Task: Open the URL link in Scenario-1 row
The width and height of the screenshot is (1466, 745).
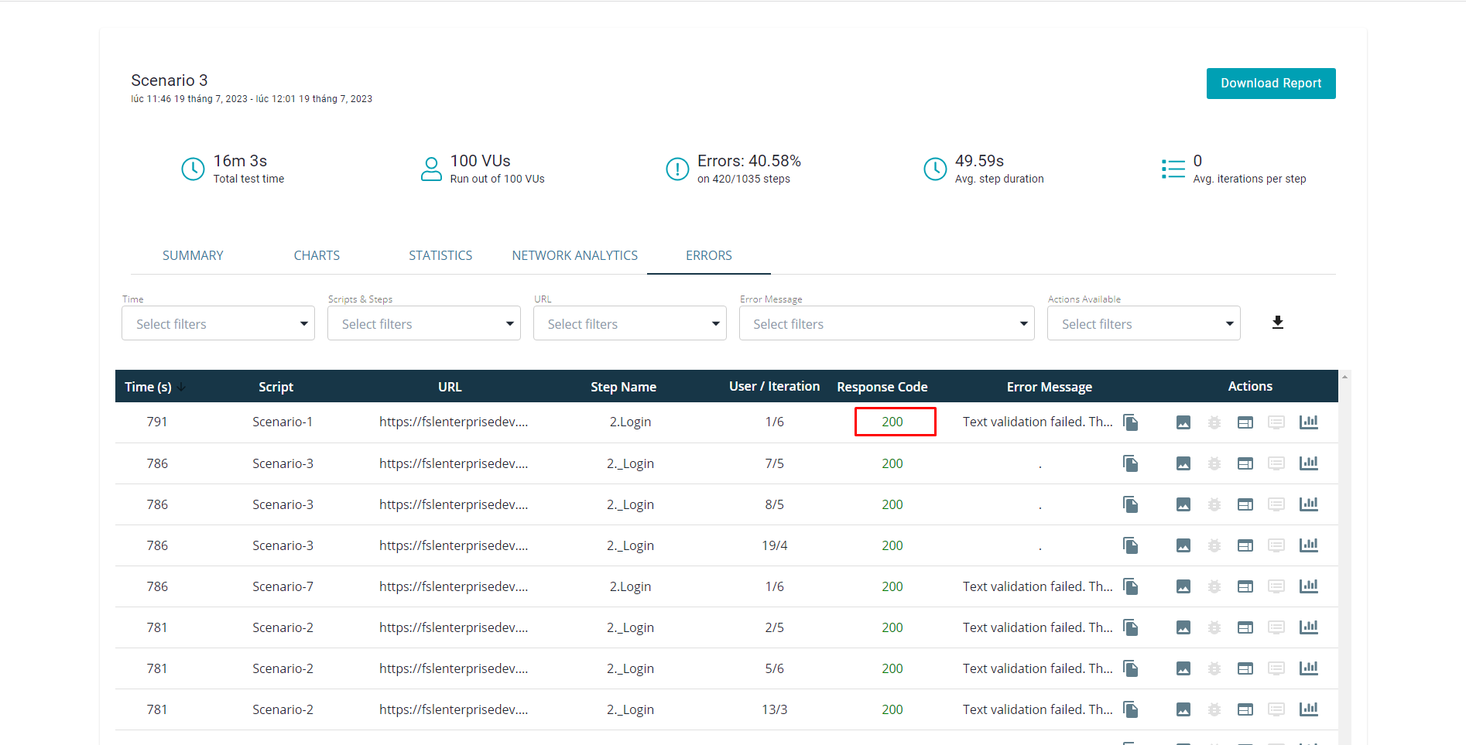Action: point(453,422)
